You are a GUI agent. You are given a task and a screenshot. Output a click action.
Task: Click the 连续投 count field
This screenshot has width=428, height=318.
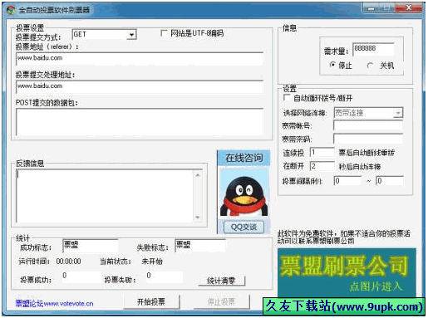tap(322, 152)
